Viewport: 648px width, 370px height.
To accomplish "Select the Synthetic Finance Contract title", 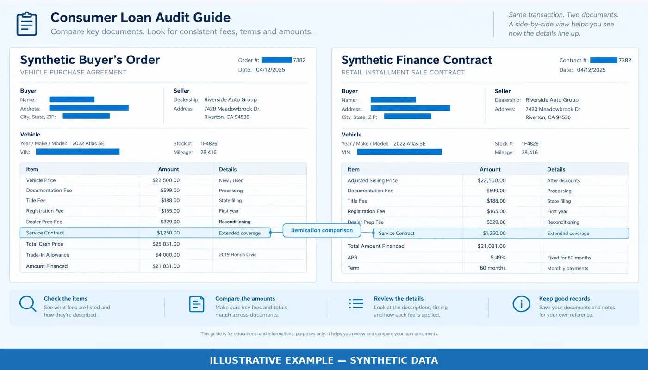I will coord(417,60).
